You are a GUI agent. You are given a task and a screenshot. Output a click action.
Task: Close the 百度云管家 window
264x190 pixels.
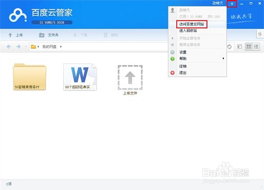[x=260, y=3]
